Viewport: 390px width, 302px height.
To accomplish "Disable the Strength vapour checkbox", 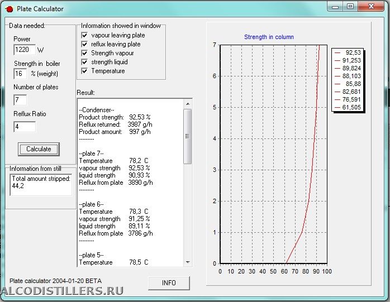I will click(85, 53).
